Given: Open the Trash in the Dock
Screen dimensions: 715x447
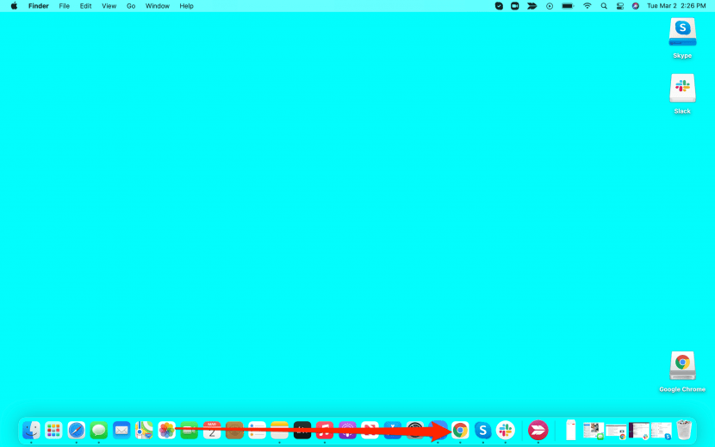Looking at the screenshot, I should pyautogui.click(x=684, y=430).
